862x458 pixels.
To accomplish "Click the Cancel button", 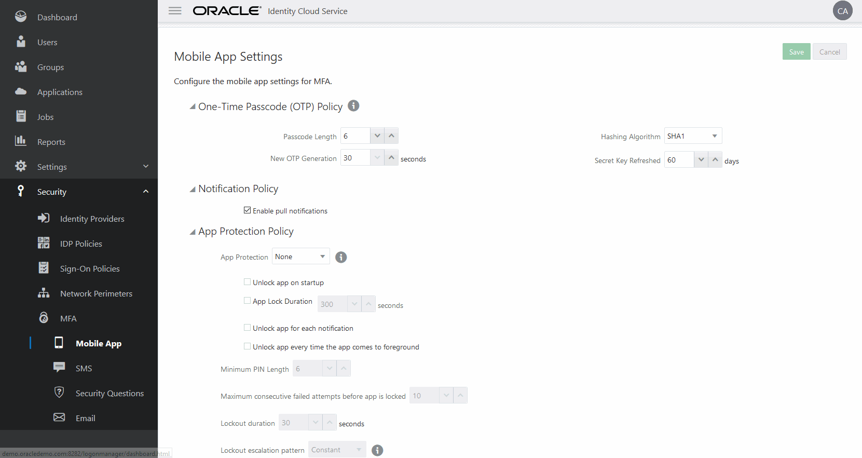I will (x=829, y=52).
